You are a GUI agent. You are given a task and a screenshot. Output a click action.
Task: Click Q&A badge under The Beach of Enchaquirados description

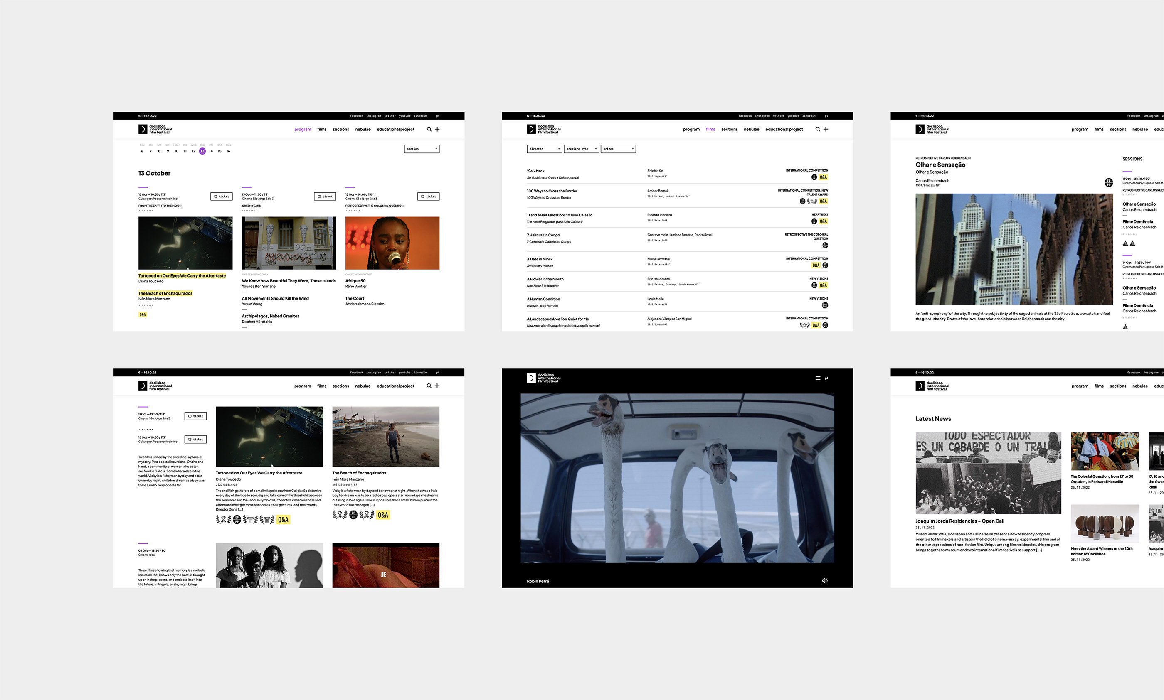pyautogui.click(x=383, y=515)
